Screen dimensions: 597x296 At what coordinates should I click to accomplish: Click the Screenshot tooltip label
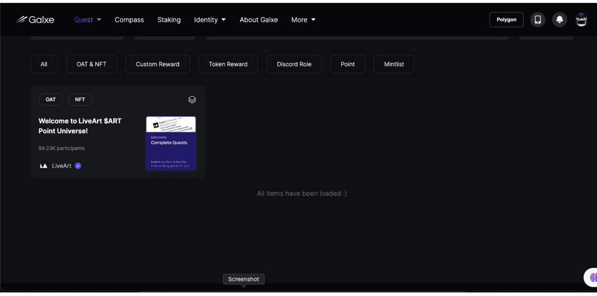pyautogui.click(x=244, y=279)
